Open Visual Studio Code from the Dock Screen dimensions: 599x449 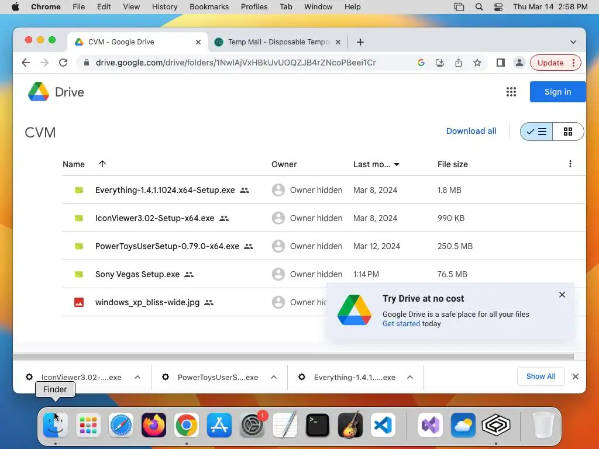383,424
